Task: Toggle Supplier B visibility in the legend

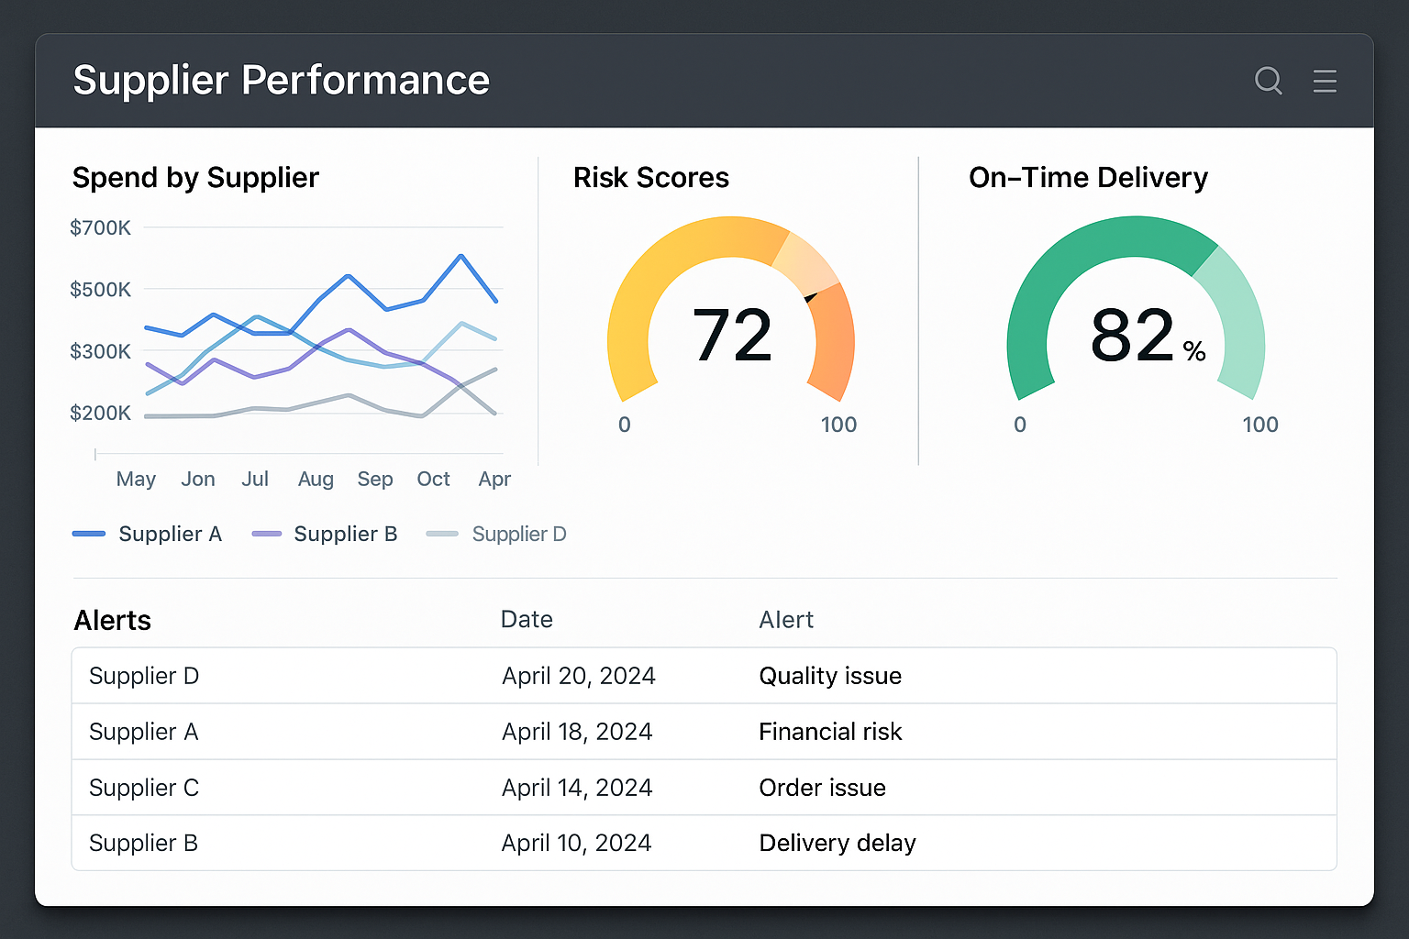Action: coord(345,534)
